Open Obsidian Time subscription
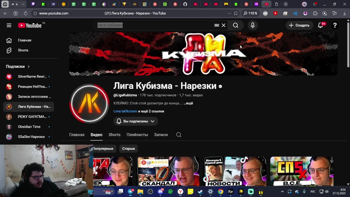 click(29, 127)
